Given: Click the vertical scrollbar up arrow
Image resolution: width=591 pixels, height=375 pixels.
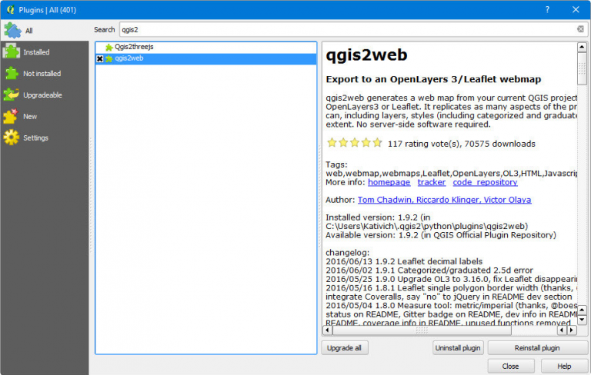Looking at the screenshot, I should (582, 47).
